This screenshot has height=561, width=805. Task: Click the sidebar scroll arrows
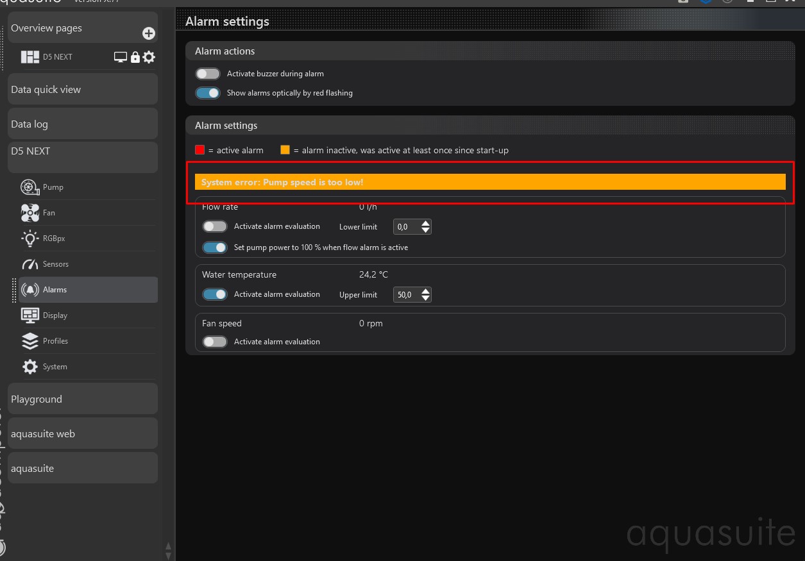click(x=168, y=550)
